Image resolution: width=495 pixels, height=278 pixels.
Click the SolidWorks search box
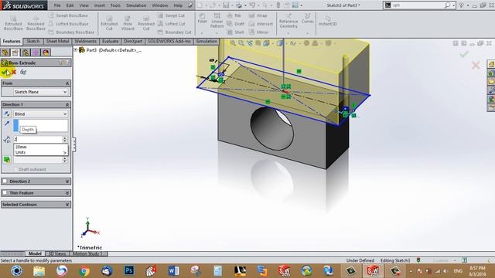(418, 5)
